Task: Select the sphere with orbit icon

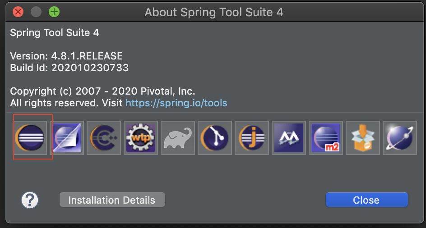Action: point(400,137)
